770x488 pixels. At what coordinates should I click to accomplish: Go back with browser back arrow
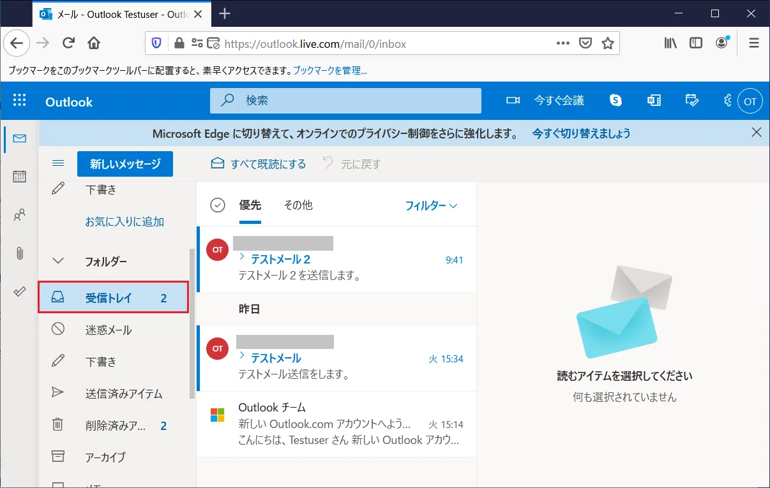click(x=17, y=43)
